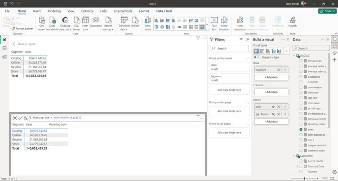
Task: Expand the visuals gallery dropdown arrow in ribbon
Action: (x=207, y=24)
